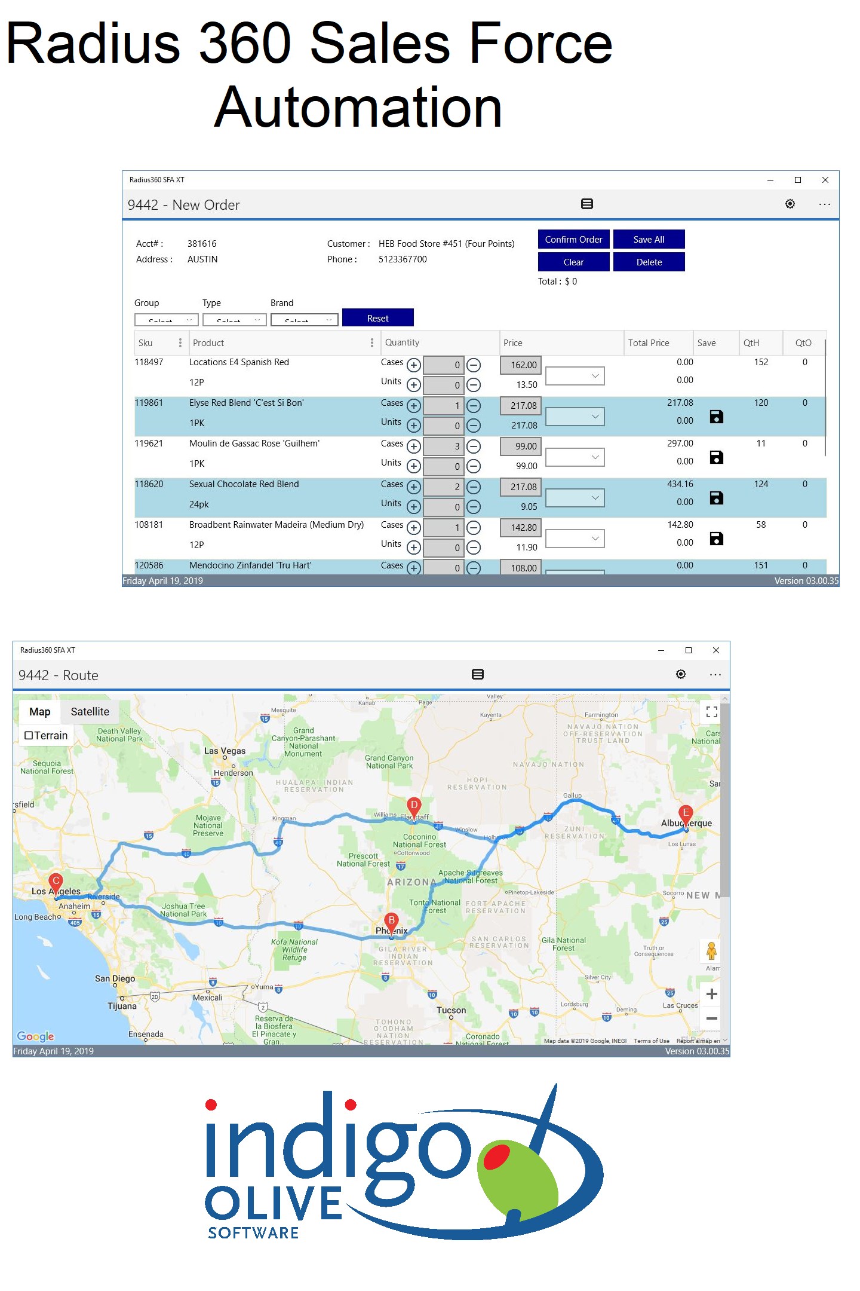Open price dropdown for Elyse Red Blend
Image resolution: width=860 pixels, height=1291 pixels.
coord(575,417)
